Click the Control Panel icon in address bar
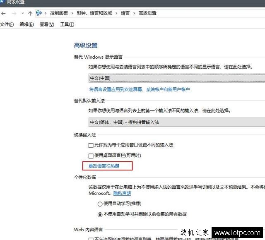This screenshot has width=265, height=240. click(x=39, y=13)
